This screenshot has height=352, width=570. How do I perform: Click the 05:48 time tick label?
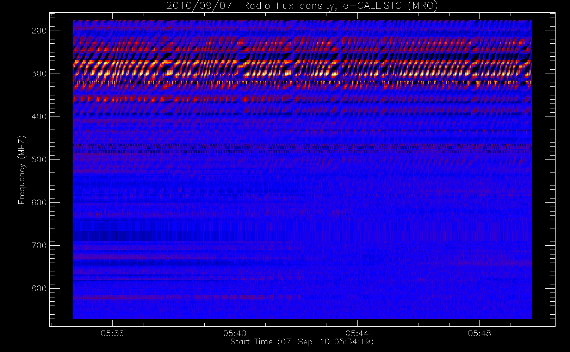pos(479,333)
